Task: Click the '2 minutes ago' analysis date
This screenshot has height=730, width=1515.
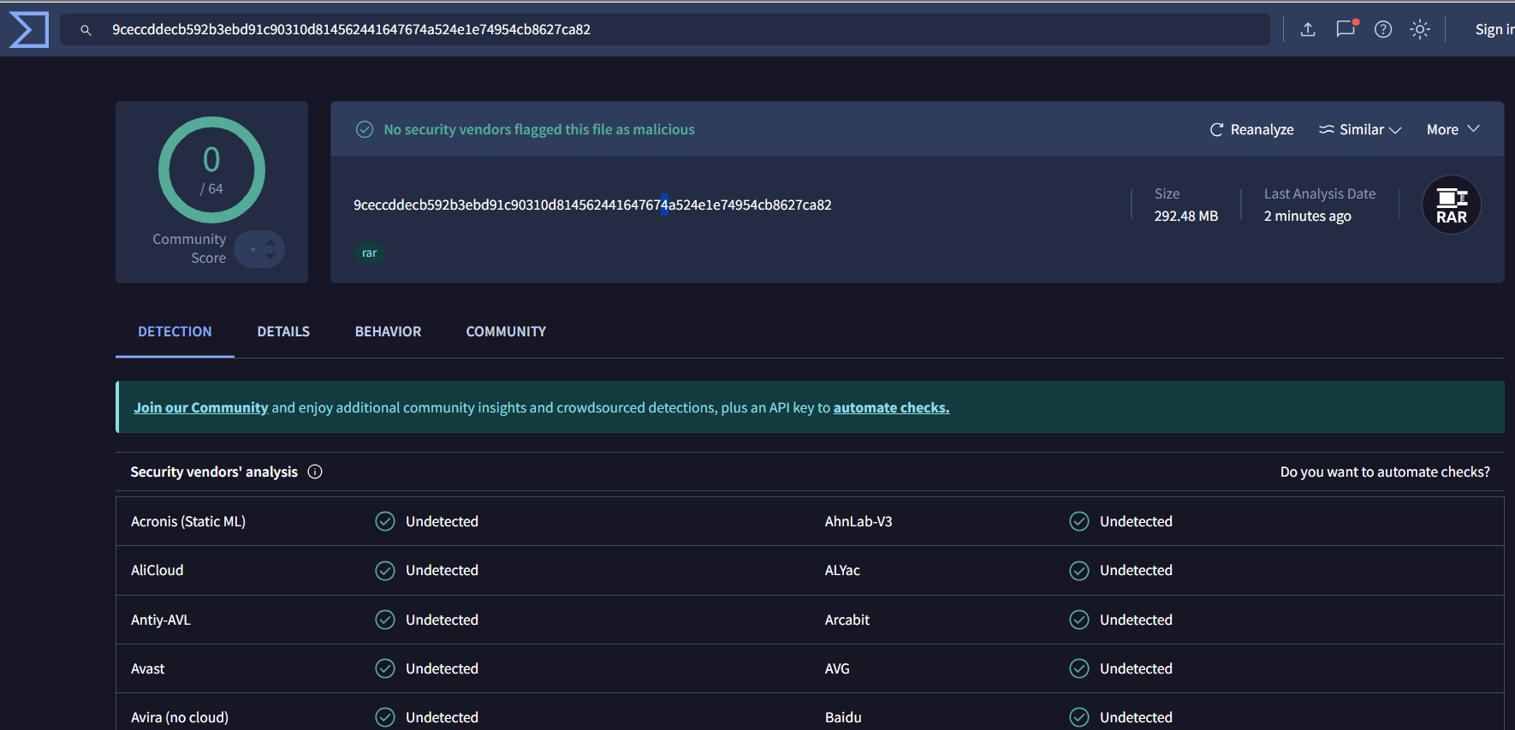Action: [x=1308, y=216]
